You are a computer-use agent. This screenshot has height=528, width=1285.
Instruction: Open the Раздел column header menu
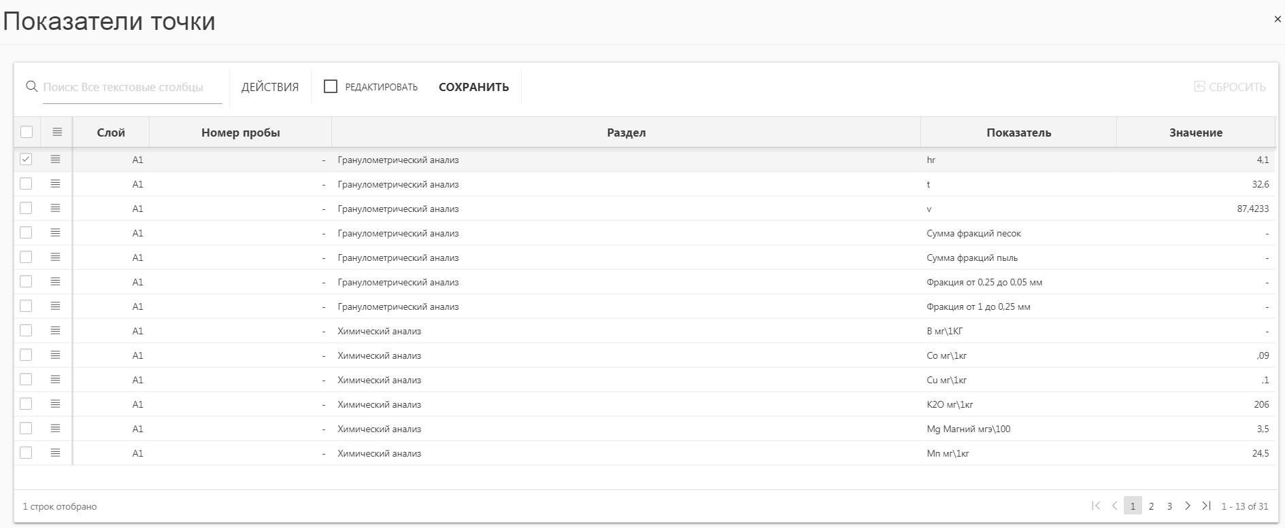coord(626,133)
